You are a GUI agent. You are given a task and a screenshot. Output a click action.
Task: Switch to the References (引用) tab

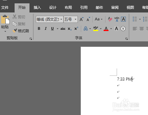pos(84,8)
